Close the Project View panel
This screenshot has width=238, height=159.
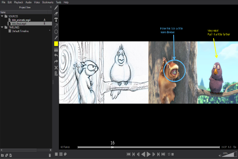pos(51,7)
